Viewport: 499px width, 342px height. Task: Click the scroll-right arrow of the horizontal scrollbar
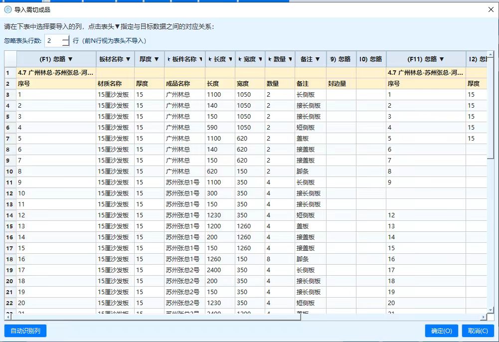484,317
